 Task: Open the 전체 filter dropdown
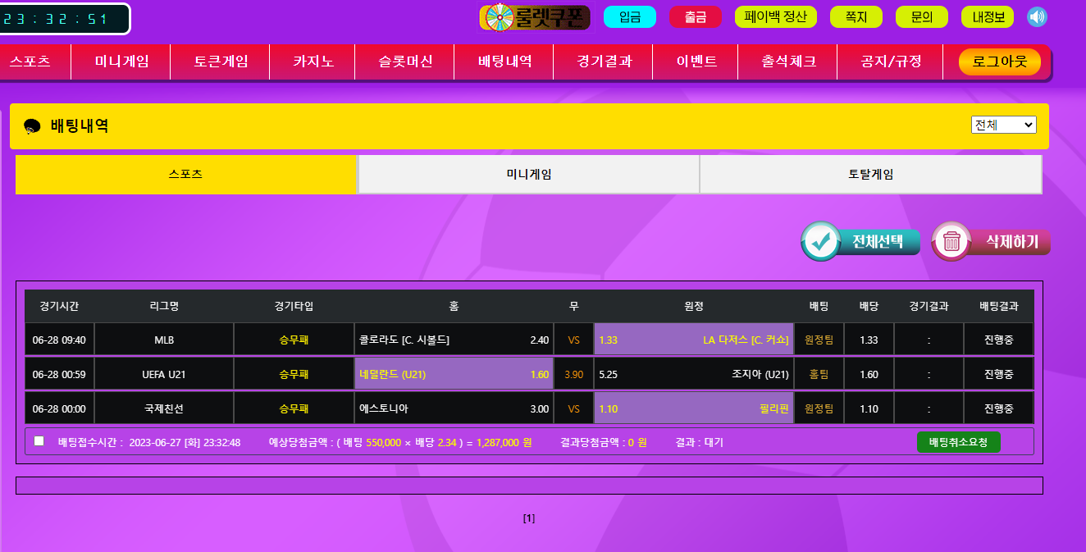coord(1003,125)
